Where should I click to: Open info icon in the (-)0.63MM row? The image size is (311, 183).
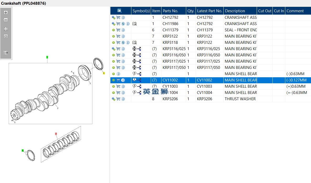click(x=118, y=74)
